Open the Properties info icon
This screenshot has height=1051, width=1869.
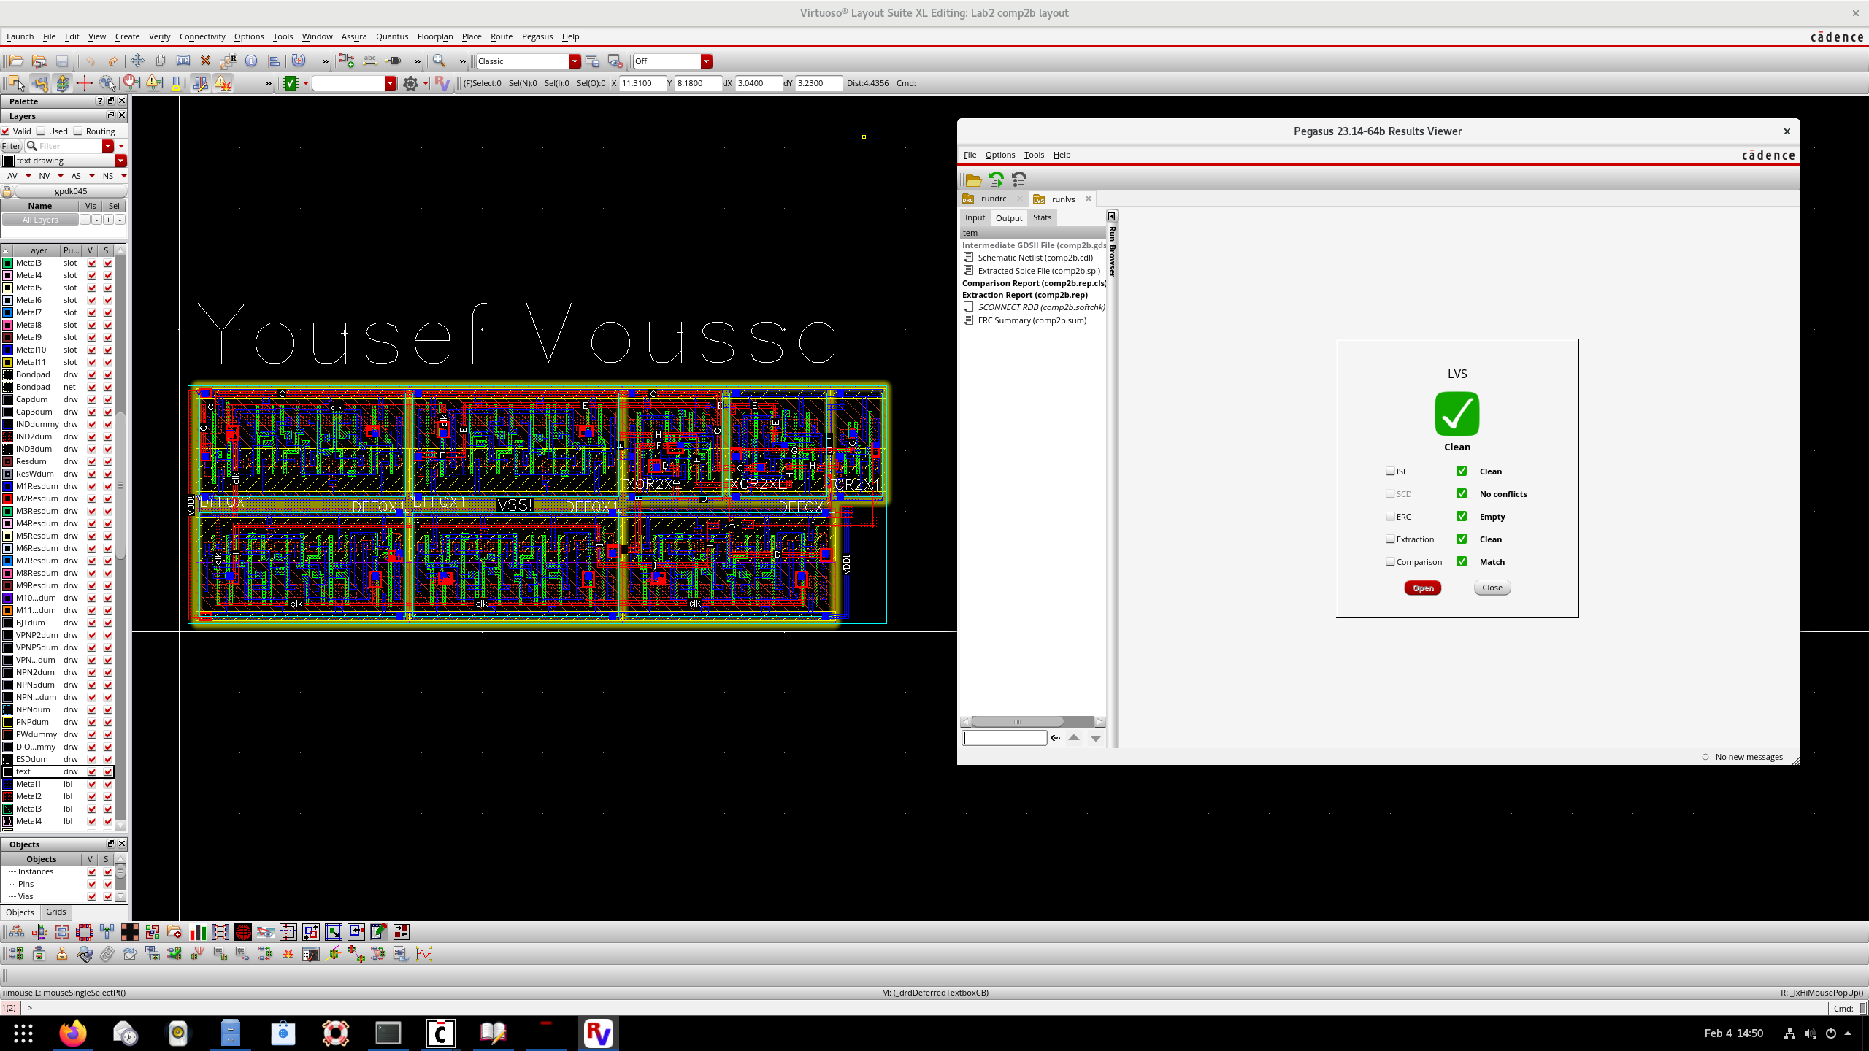point(251,61)
